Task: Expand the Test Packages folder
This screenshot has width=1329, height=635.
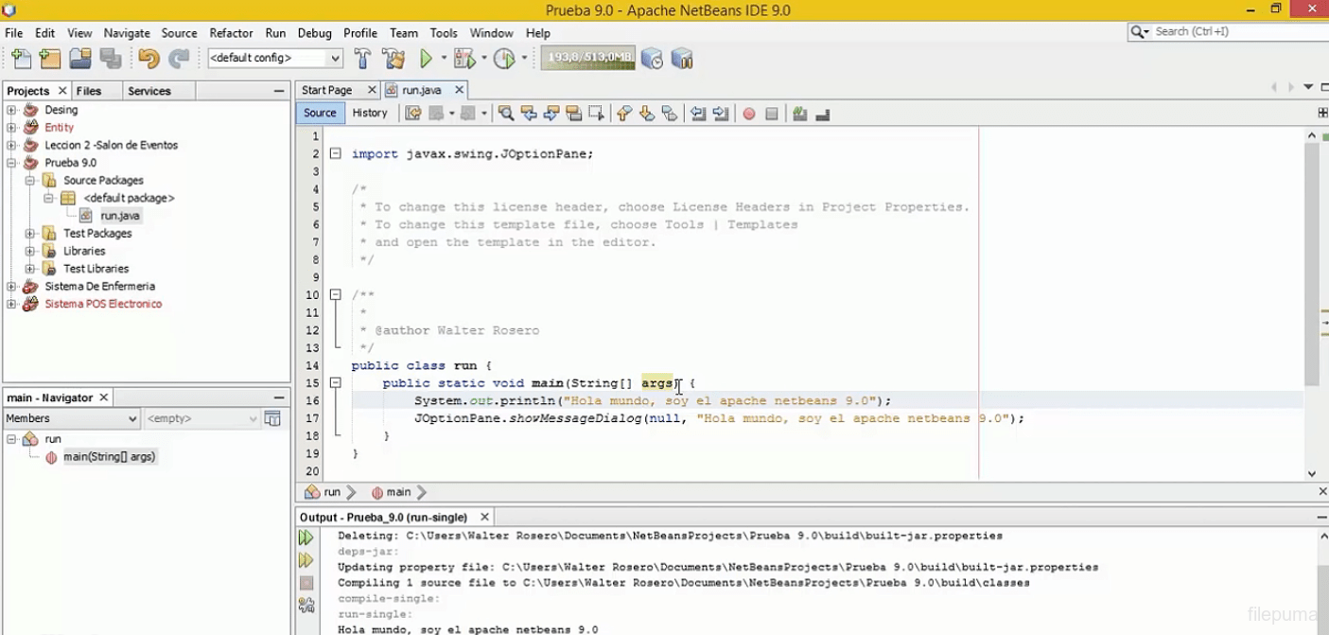Action: (x=30, y=233)
